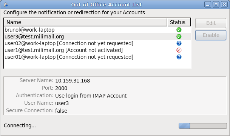This screenshot has width=230, height=136.
Task: Close the Out of Office Account List window
Action: (x=224, y=5)
